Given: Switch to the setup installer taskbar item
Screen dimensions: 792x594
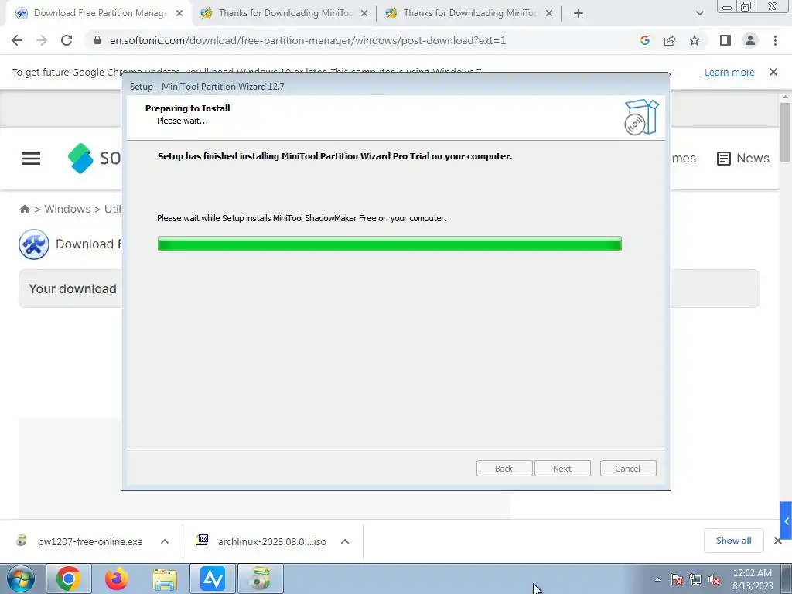Looking at the screenshot, I should click(x=261, y=579).
